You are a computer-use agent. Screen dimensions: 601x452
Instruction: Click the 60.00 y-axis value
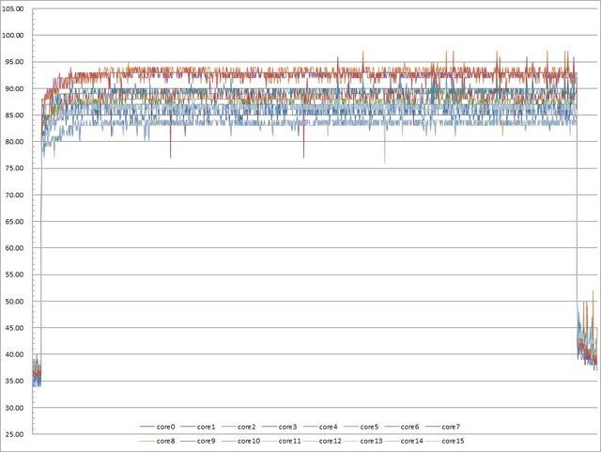tap(17, 249)
